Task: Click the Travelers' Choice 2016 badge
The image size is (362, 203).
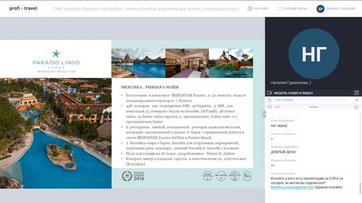Action: pyautogui.click(x=133, y=176)
